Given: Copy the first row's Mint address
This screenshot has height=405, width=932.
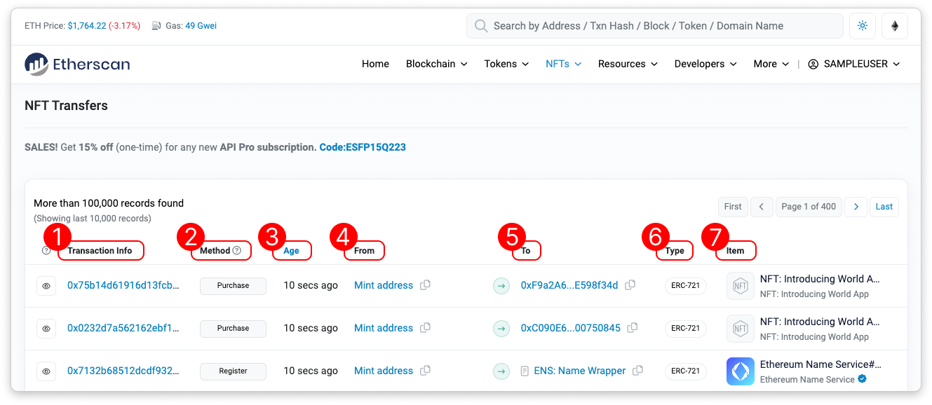Looking at the screenshot, I should (x=425, y=285).
